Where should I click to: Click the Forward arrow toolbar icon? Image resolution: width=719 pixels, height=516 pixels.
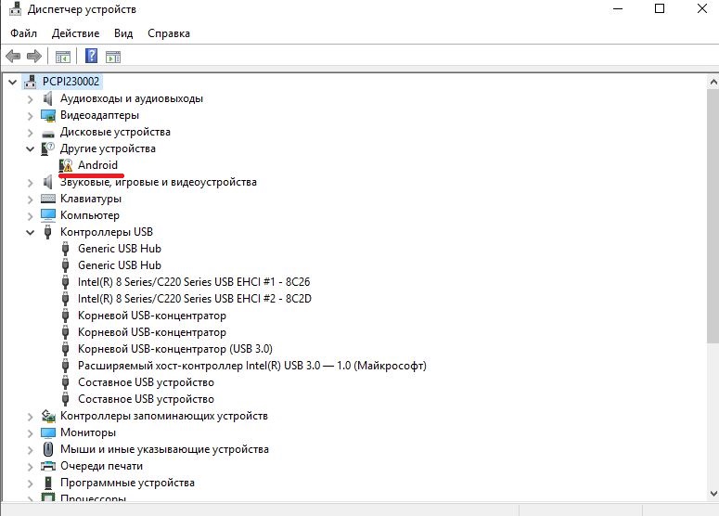coord(34,57)
